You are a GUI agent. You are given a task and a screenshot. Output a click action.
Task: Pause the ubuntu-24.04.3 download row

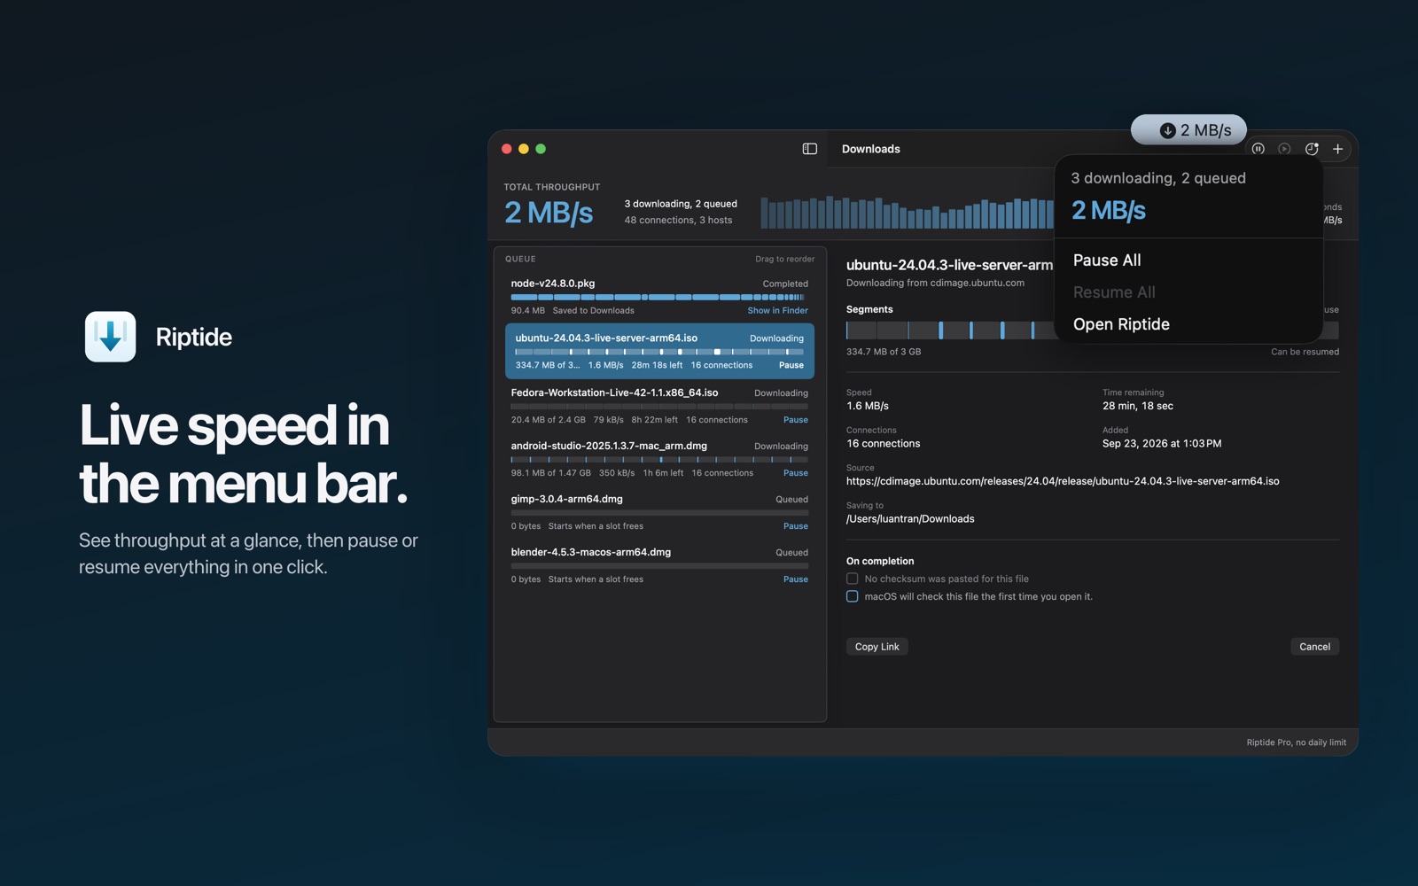tap(791, 365)
